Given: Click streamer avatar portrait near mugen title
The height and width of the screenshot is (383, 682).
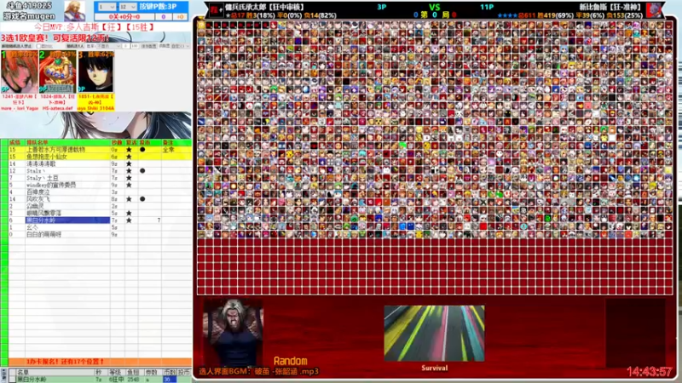Looking at the screenshot, I should 75,11.
